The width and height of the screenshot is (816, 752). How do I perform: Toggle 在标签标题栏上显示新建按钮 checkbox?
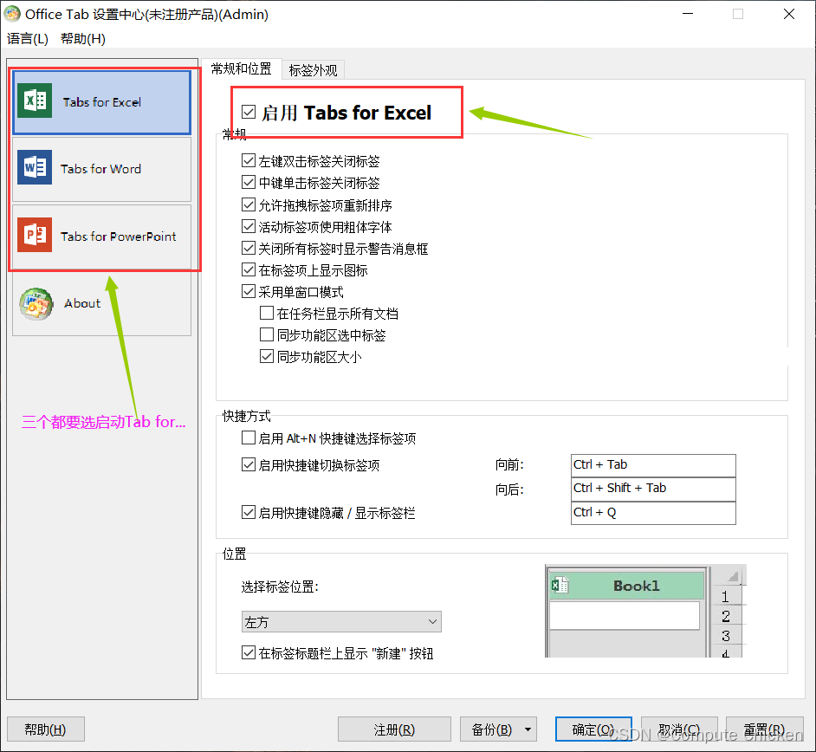(x=249, y=652)
